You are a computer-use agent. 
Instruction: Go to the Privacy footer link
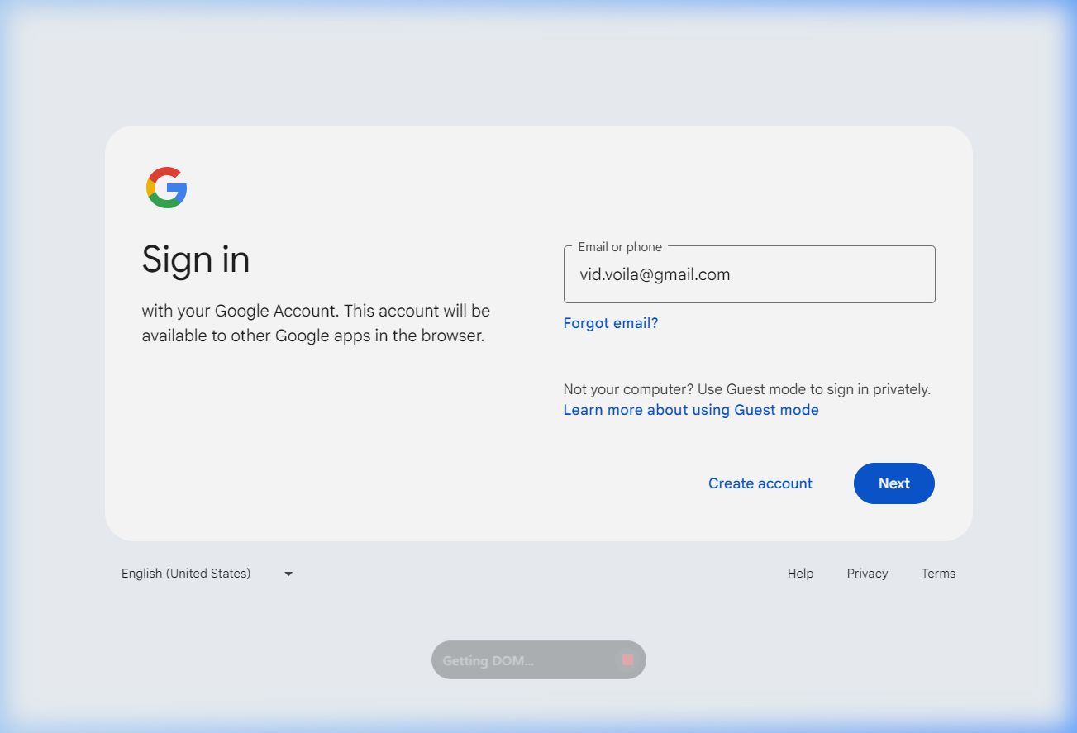click(x=867, y=574)
